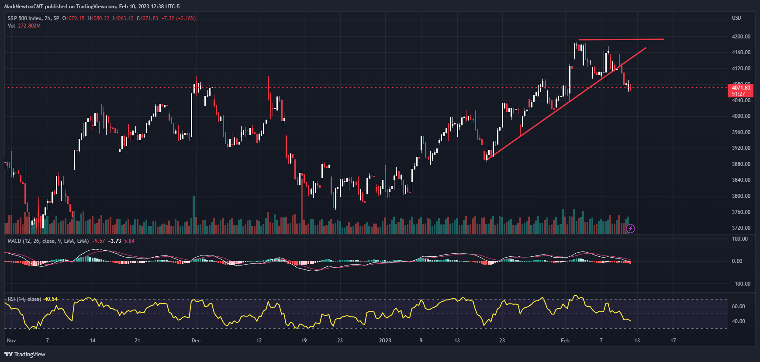The height and width of the screenshot is (362, 760).
Task: Click the 17 date label on time axis
Action: (x=673, y=341)
